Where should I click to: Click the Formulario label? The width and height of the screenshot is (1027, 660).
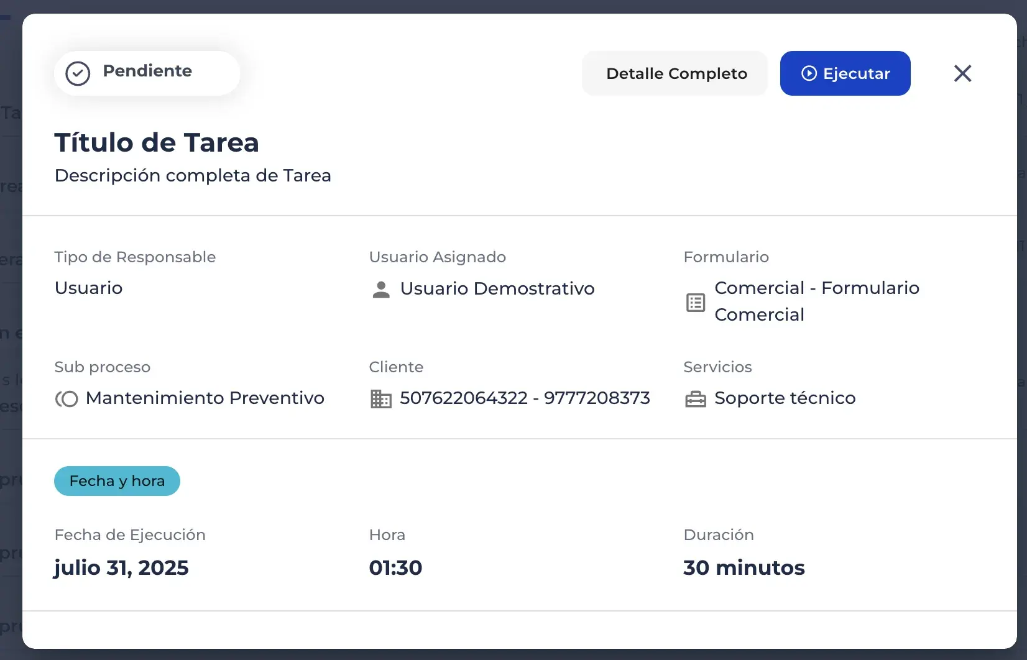tap(726, 257)
